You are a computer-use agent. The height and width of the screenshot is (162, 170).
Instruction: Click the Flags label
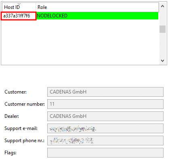coord(10,153)
